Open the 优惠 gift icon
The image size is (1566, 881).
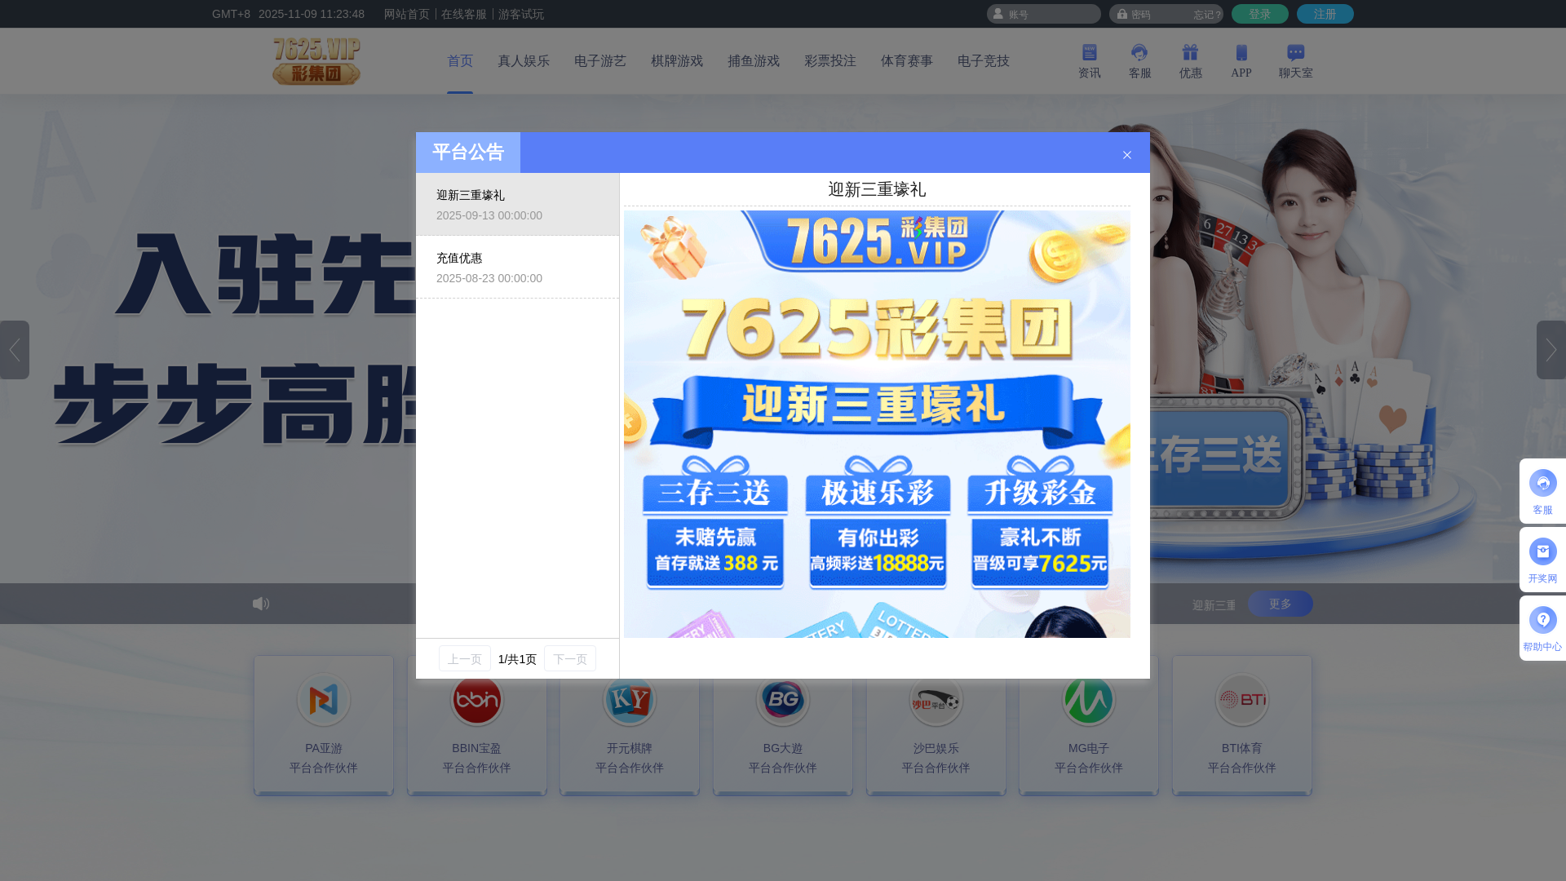click(x=1190, y=61)
